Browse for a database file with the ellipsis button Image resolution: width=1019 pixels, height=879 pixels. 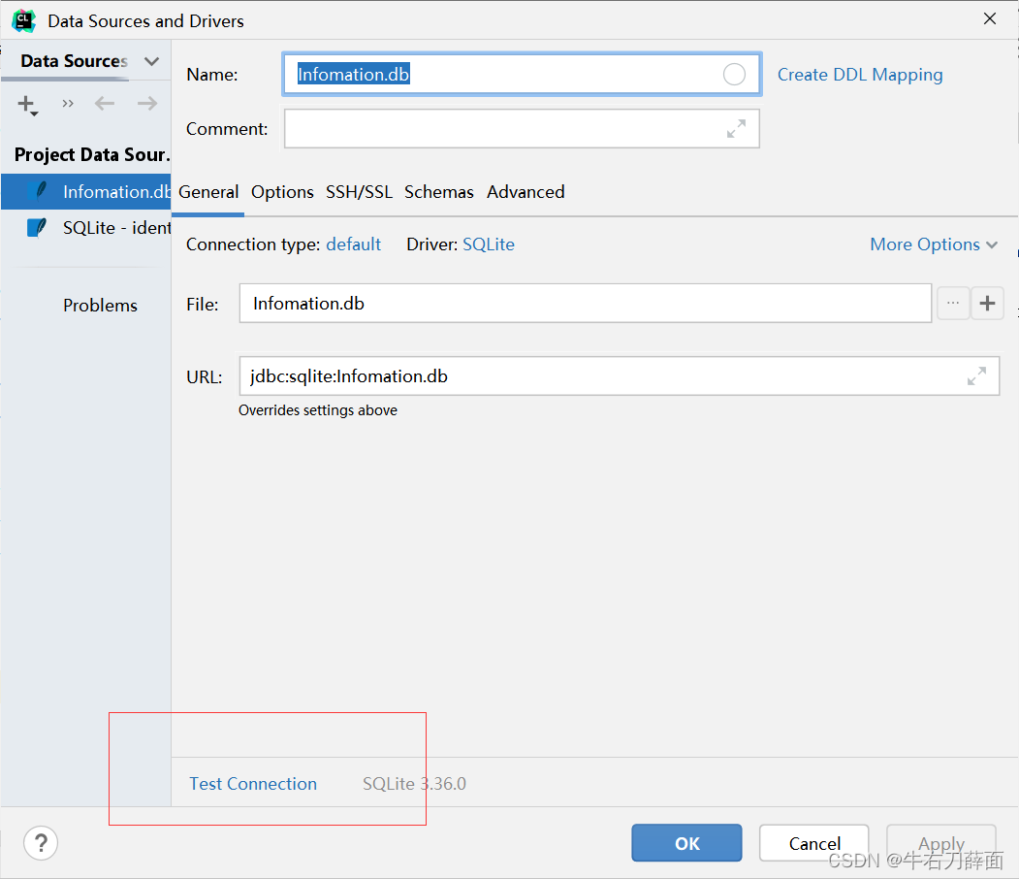[952, 303]
